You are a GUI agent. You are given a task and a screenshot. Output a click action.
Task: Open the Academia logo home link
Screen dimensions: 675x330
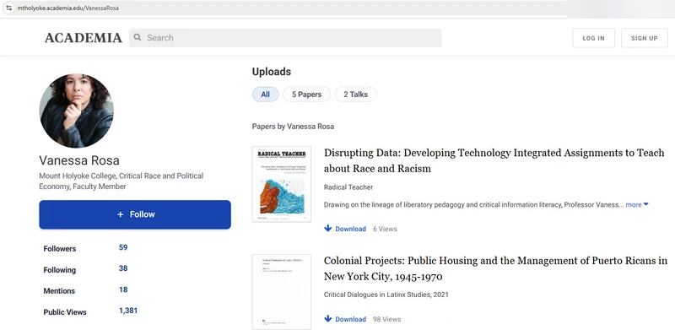(83, 38)
